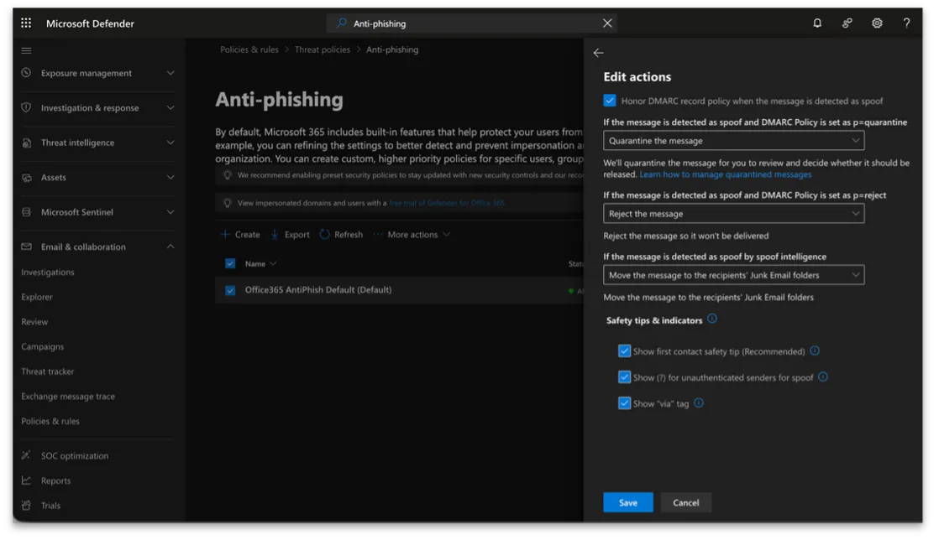Click the Refresh circular arrow icon
This screenshot has height=540, width=939.
pos(324,235)
